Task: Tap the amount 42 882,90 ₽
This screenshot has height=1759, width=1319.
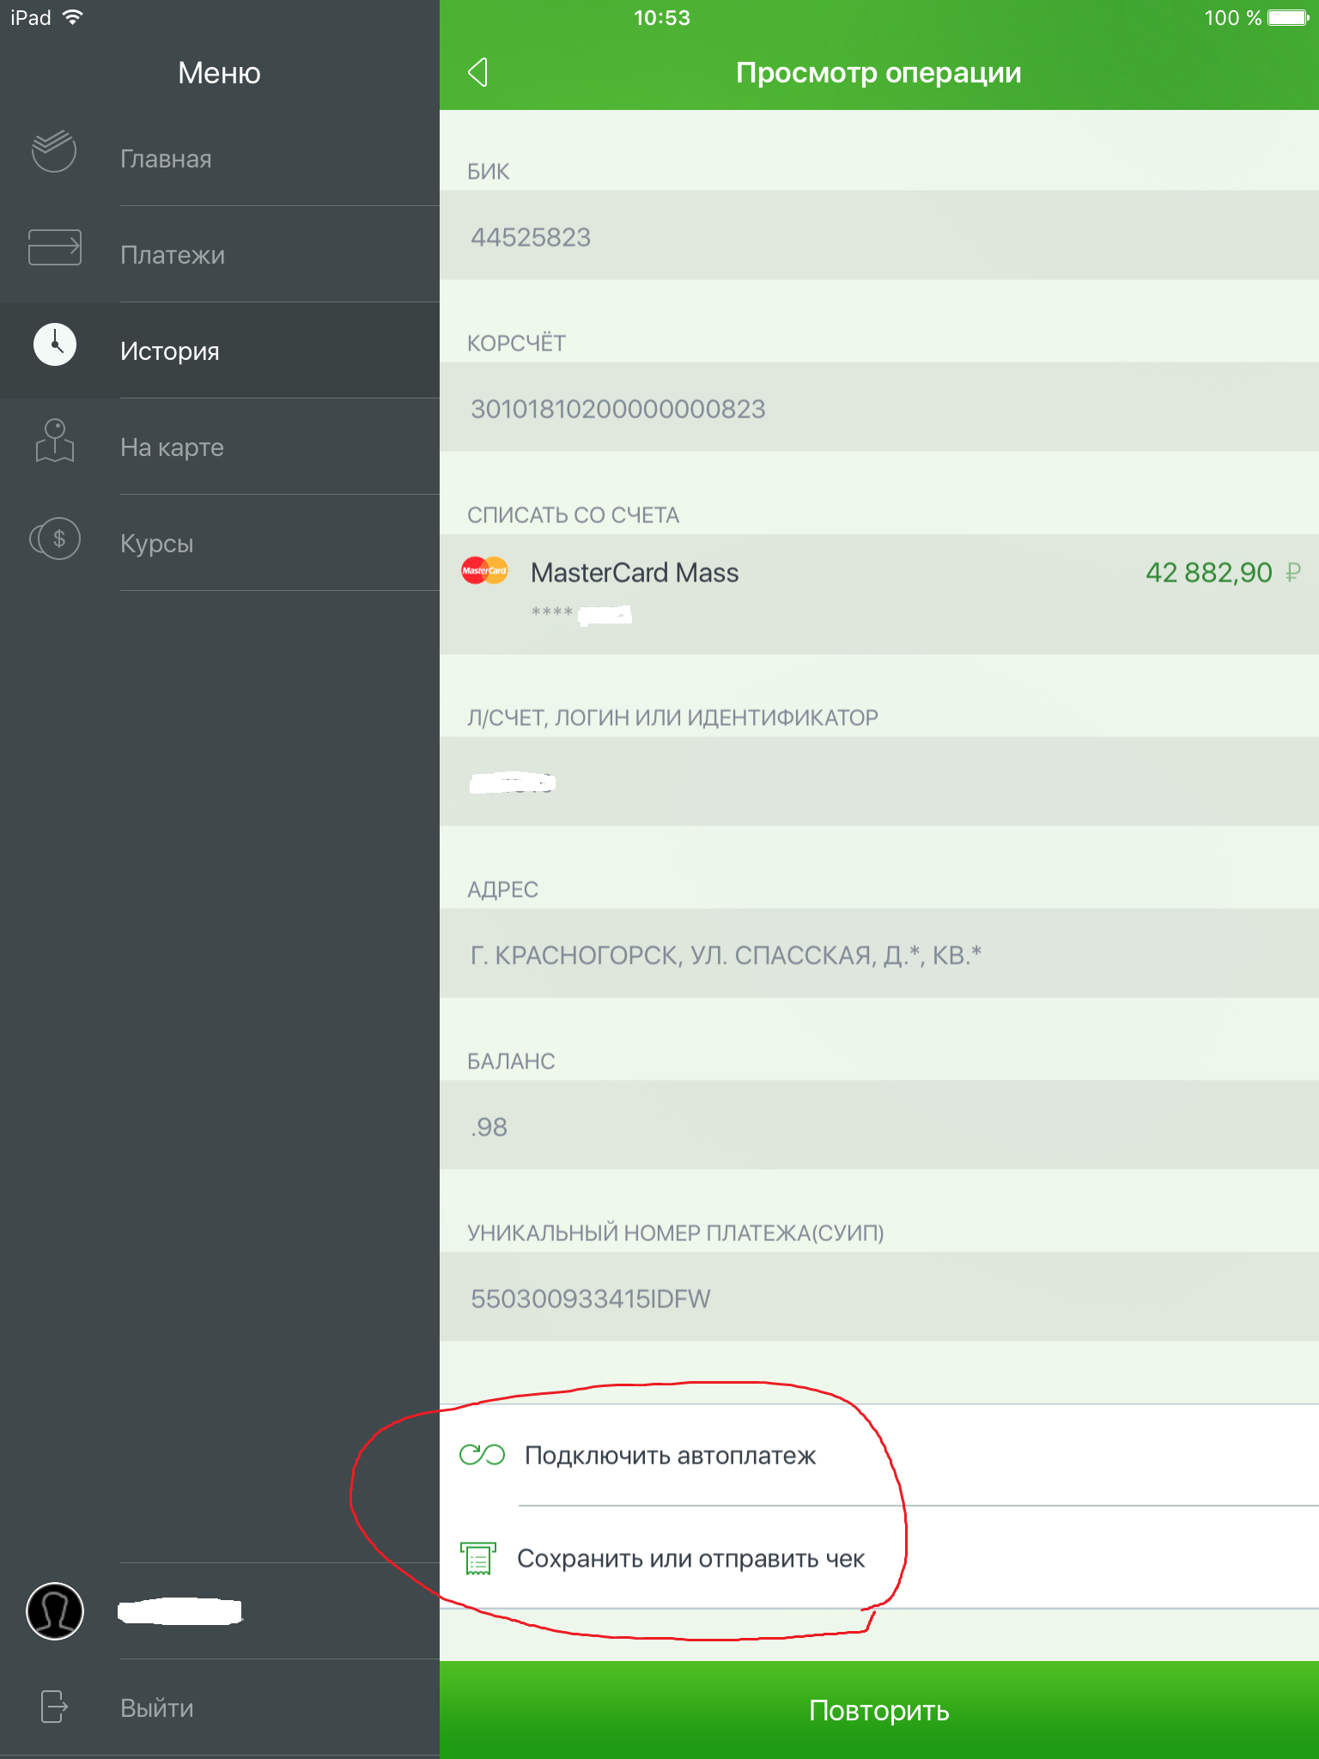Action: [1223, 572]
